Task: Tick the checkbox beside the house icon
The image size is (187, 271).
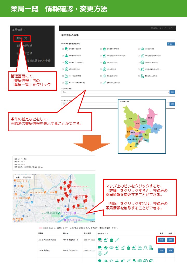Action: pos(101,49)
